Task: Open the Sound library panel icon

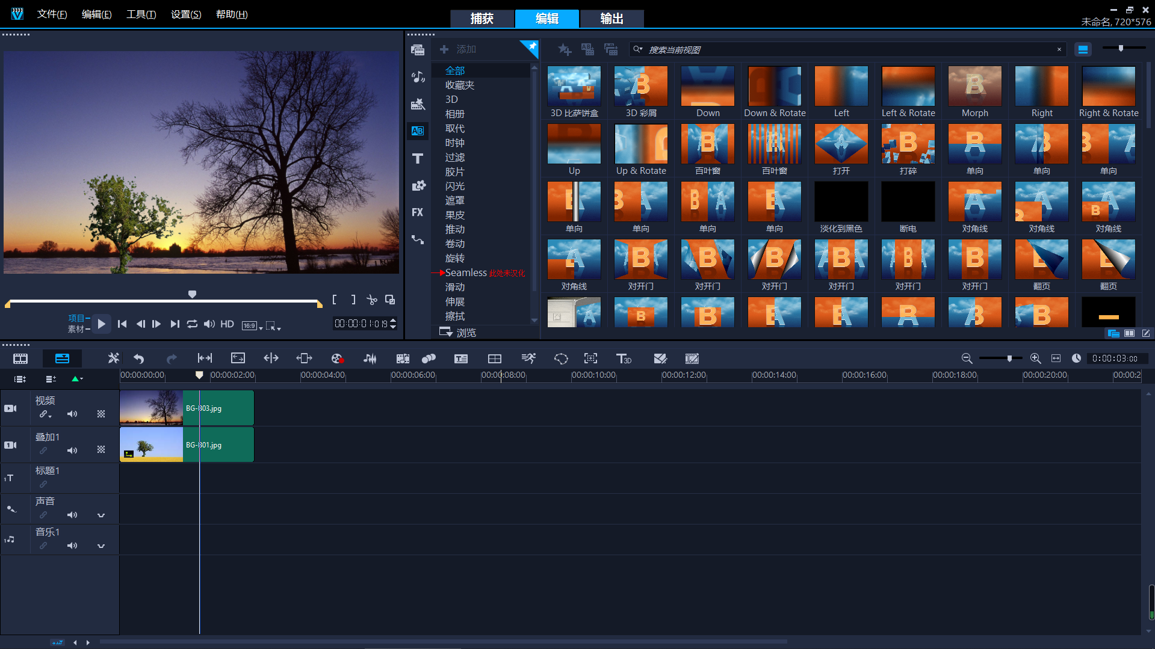Action: 418,76
